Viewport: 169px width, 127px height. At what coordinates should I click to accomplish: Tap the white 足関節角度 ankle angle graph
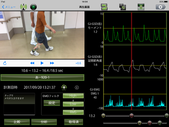[x=135, y=61]
